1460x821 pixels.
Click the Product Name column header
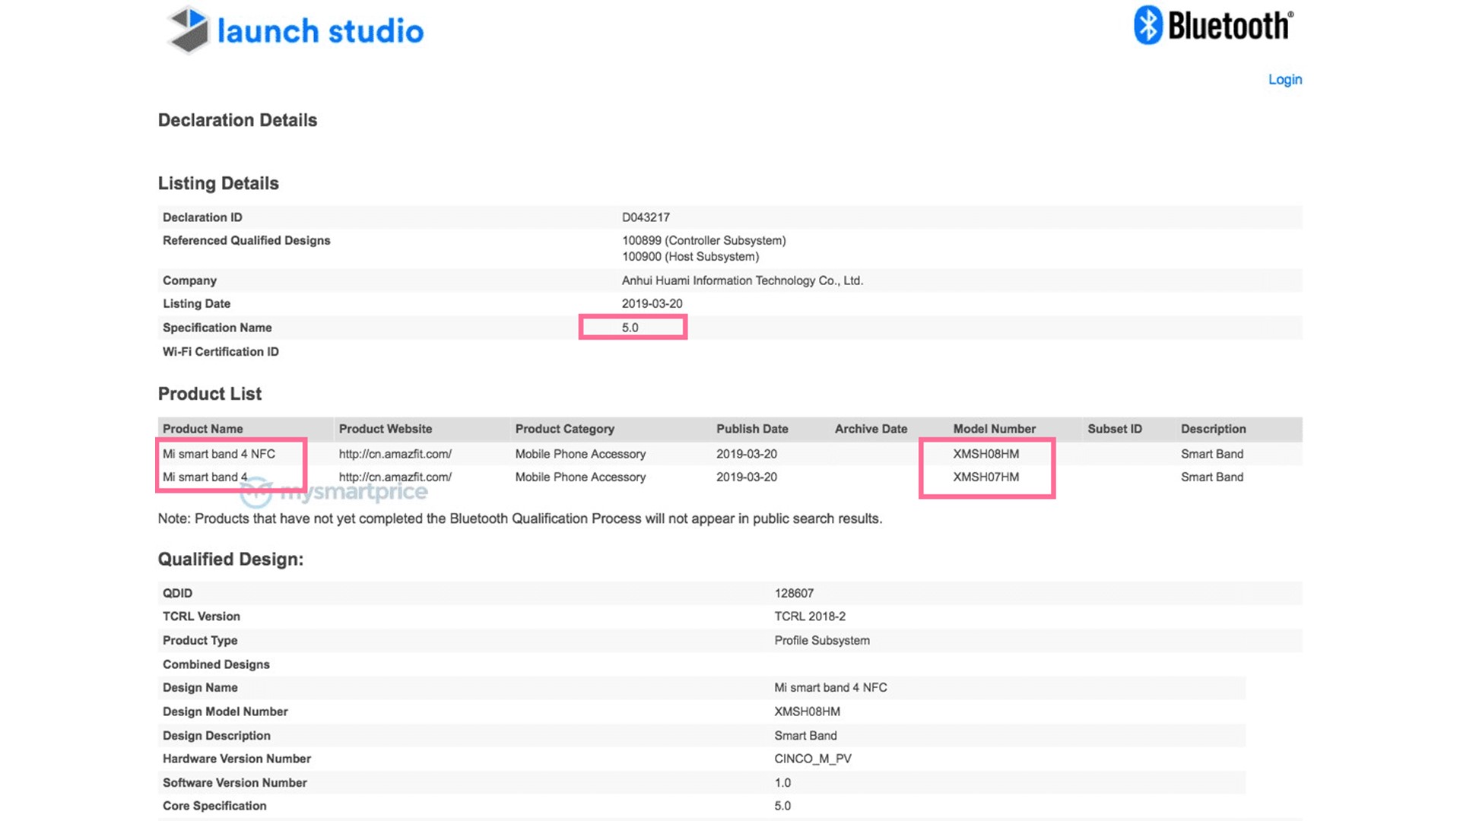pos(203,429)
